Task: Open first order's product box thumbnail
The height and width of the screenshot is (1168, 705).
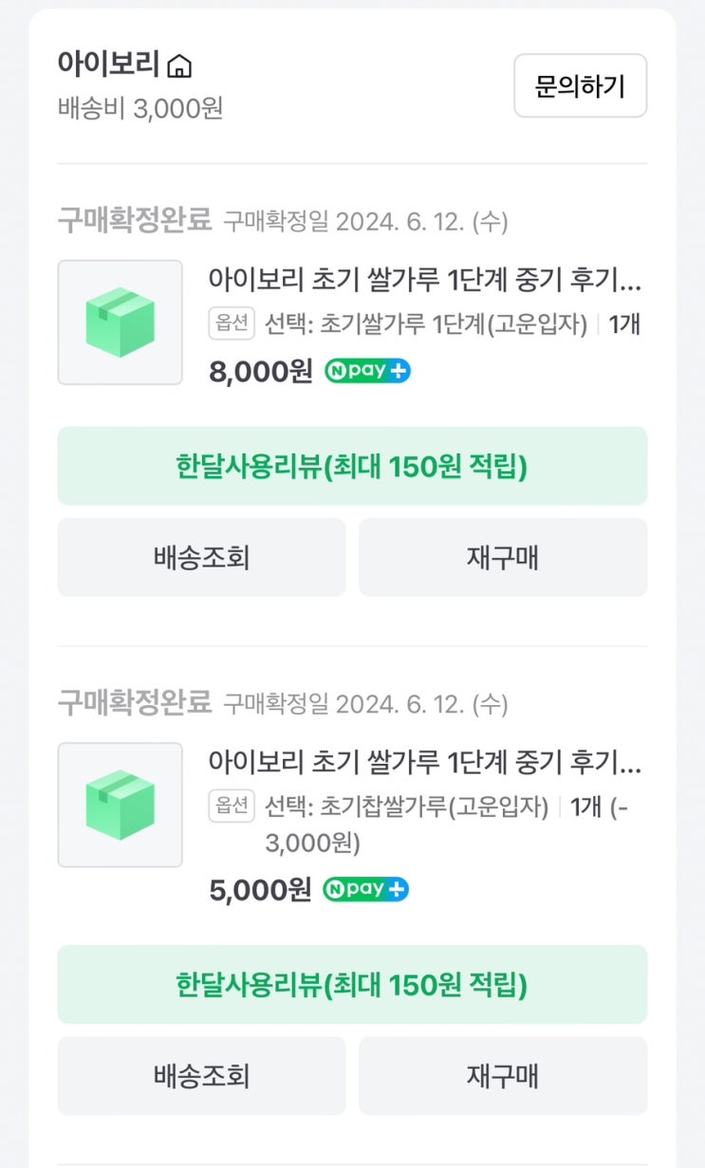Action: [121, 323]
